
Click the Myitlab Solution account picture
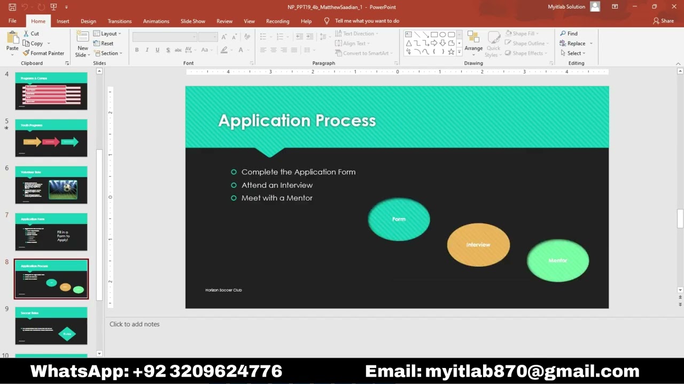595,7
